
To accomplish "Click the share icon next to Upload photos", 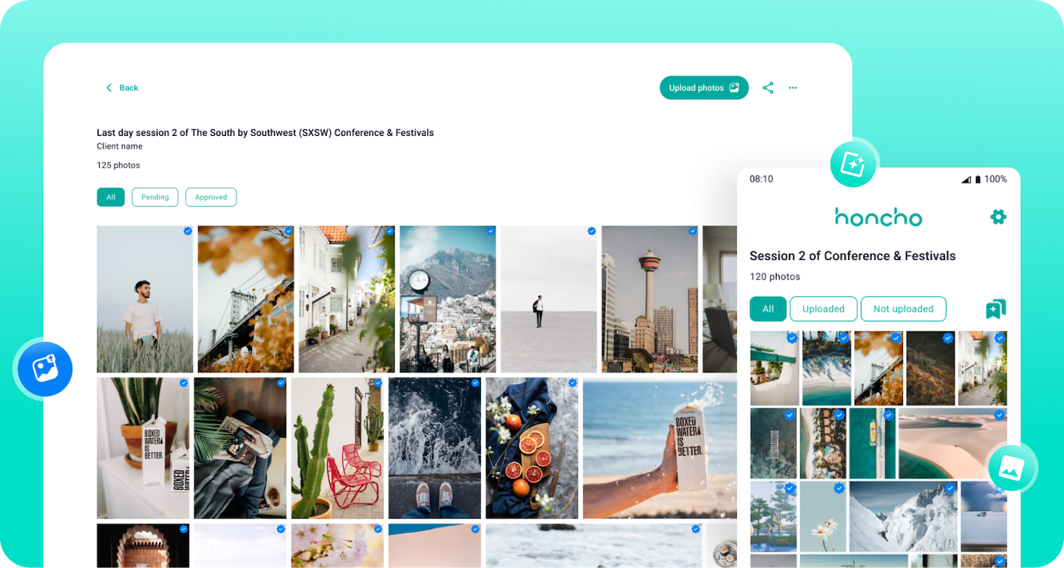I will click(768, 88).
